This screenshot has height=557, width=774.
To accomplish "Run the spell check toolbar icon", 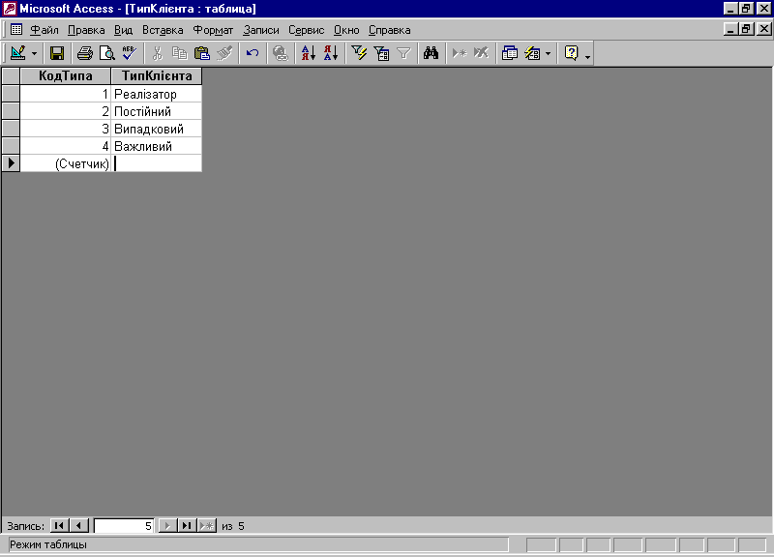I will click(130, 53).
